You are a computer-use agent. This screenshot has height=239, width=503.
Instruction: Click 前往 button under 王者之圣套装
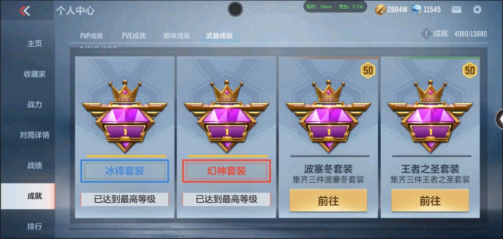coord(430,200)
